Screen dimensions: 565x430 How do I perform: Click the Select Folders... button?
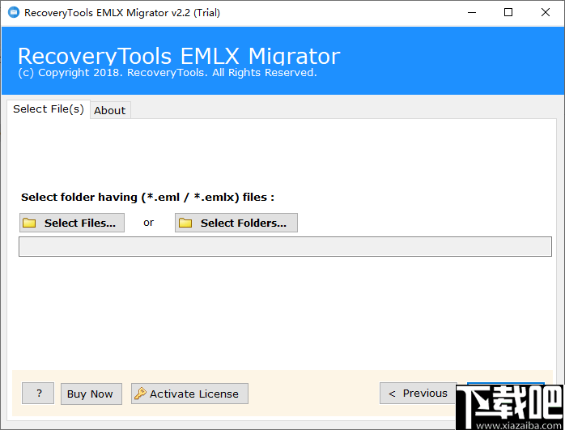(236, 223)
